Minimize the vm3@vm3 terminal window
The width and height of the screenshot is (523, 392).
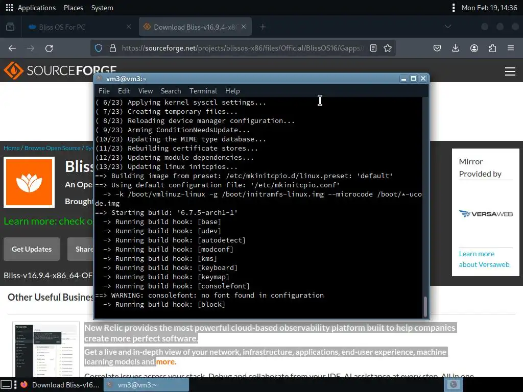(x=403, y=79)
